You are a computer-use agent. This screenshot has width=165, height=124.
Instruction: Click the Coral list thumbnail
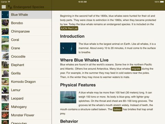coord(5,40)
